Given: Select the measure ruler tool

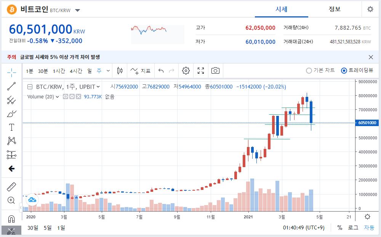Looking at the screenshot, I should (x=11, y=186).
